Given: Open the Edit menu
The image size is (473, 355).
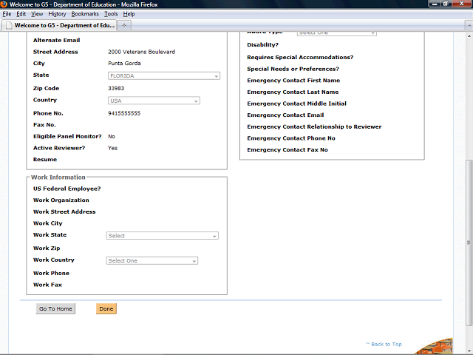Looking at the screenshot, I should 21,14.
